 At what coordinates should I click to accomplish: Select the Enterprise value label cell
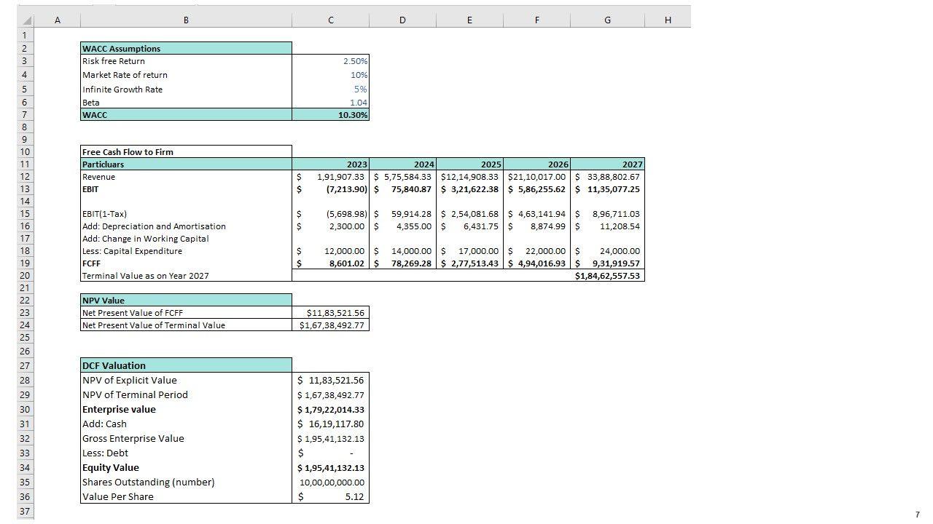[186, 410]
